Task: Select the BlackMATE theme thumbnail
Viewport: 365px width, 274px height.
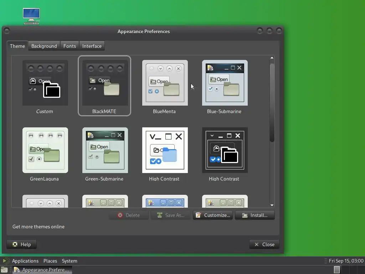Action: click(x=105, y=83)
